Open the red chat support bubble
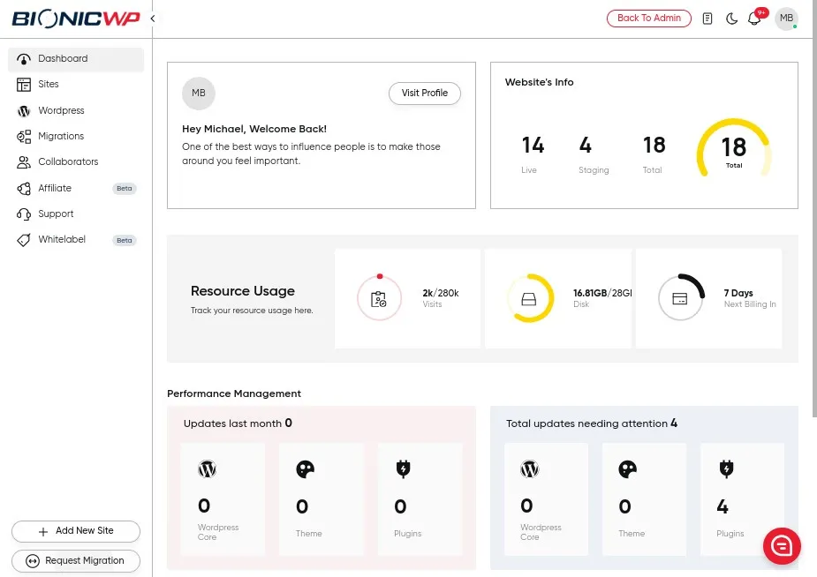The width and height of the screenshot is (817, 577). pyautogui.click(x=782, y=546)
